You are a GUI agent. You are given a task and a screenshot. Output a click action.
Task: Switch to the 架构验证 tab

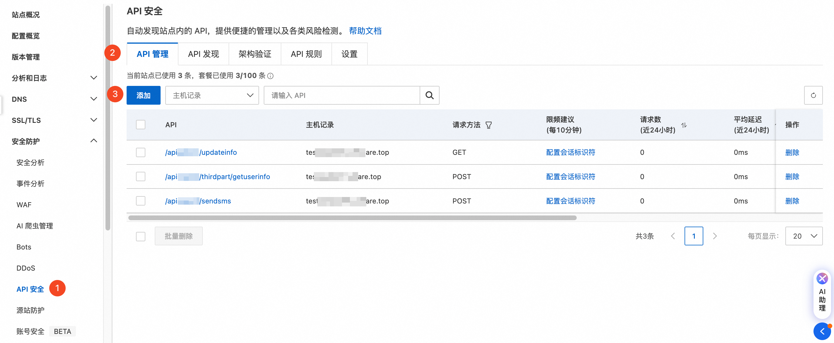tap(255, 54)
